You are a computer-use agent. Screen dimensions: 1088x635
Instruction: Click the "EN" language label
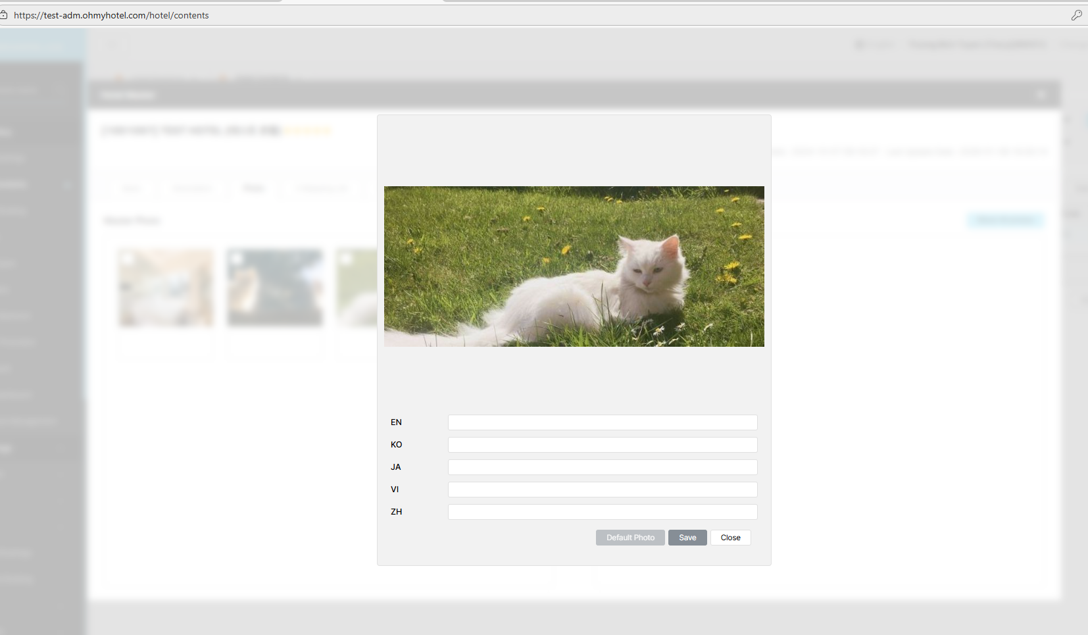[x=396, y=422]
